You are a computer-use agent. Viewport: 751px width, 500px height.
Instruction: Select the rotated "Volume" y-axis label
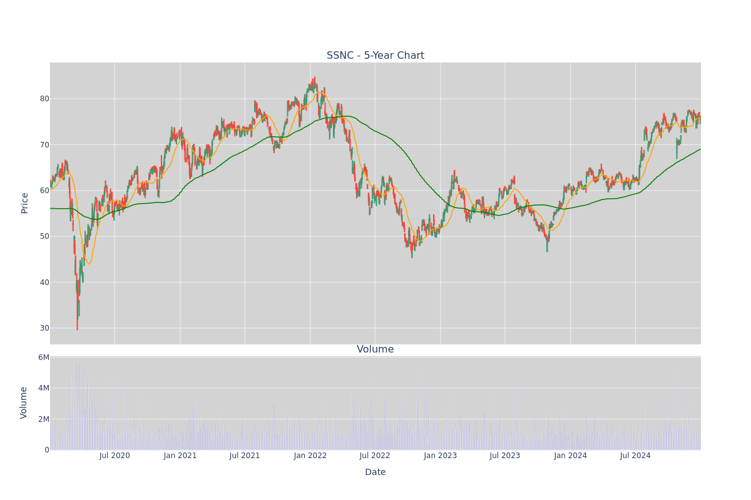coord(25,402)
